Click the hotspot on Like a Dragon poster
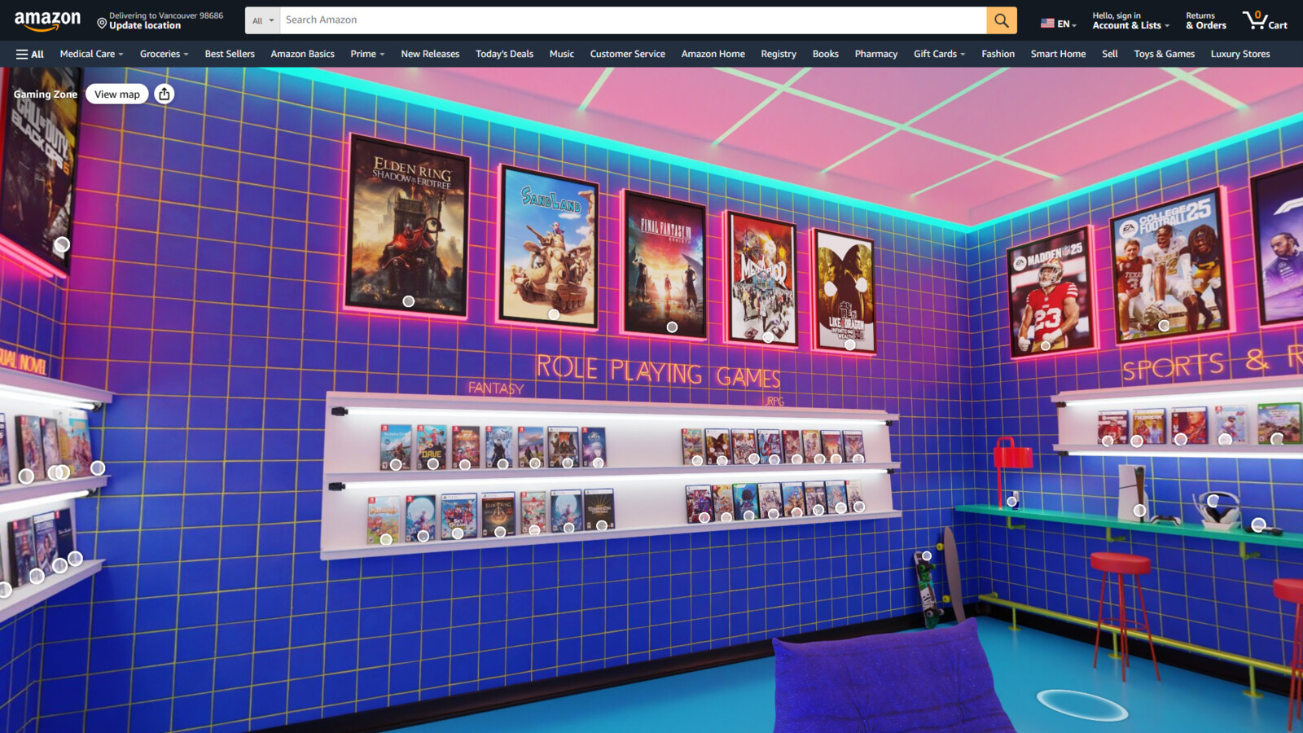The width and height of the screenshot is (1303, 733). coord(850,345)
